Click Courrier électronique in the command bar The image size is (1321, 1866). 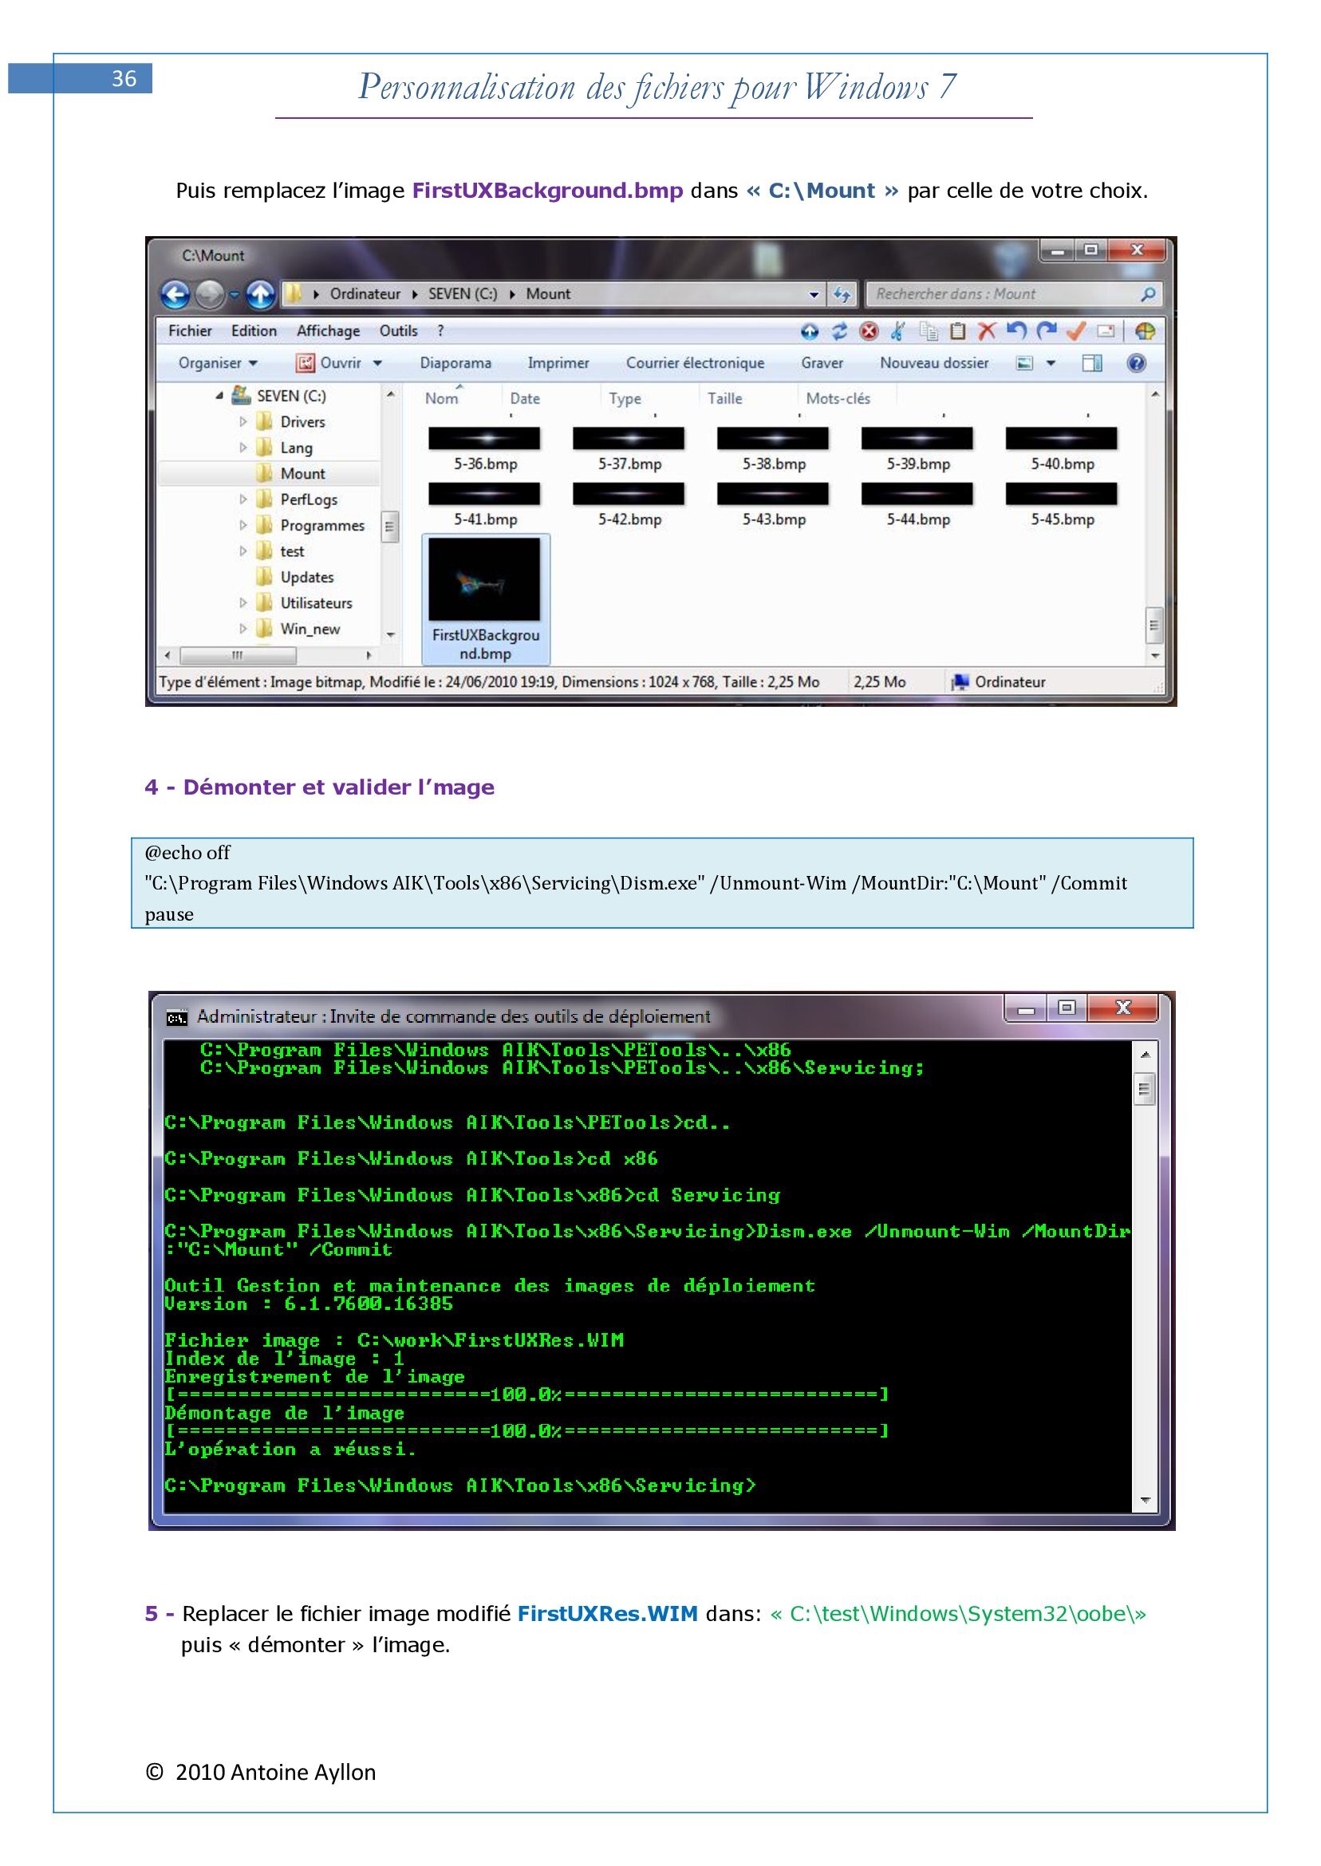click(x=695, y=364)
